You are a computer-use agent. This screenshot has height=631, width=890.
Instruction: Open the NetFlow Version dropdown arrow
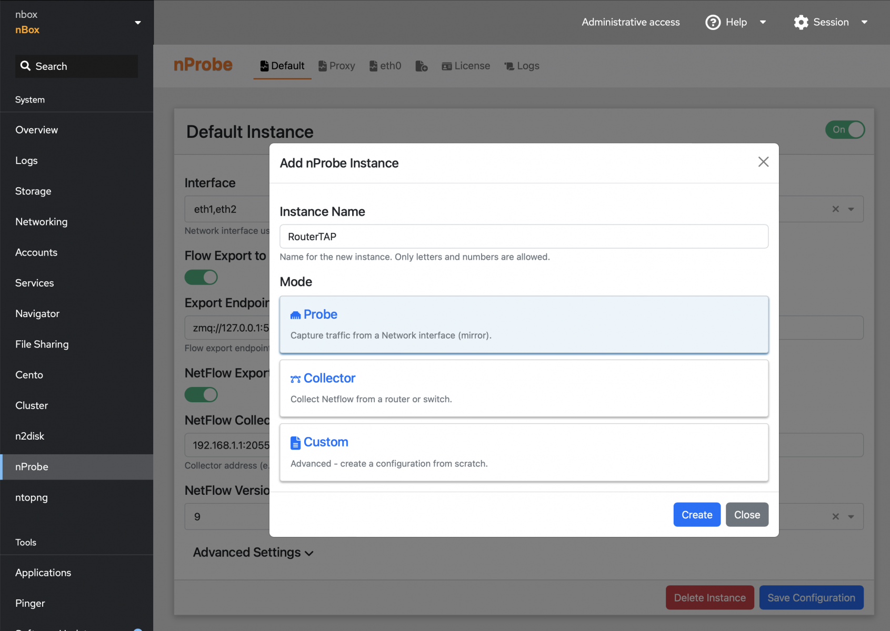[851, 516]
